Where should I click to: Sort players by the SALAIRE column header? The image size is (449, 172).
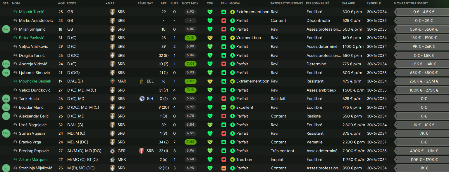pos(348,3)
